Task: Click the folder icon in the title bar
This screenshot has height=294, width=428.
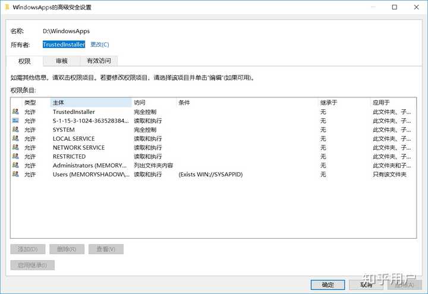Action: 7,7
